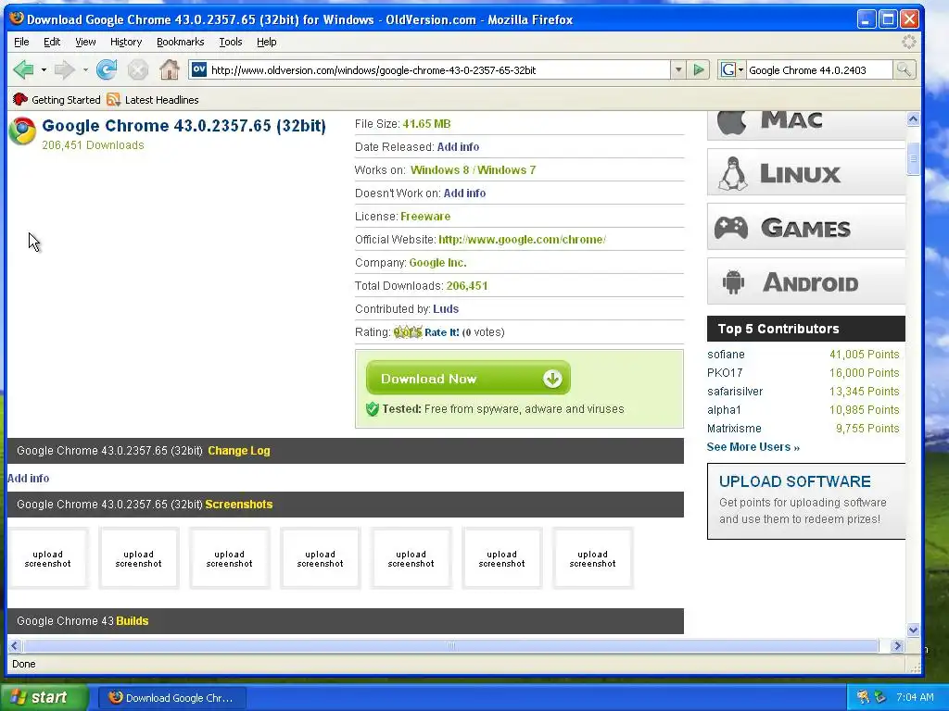Viewport: 949px width, 711px height.
Task: Click the horizontal scrollbar left arrow
Action: (15, 645)
